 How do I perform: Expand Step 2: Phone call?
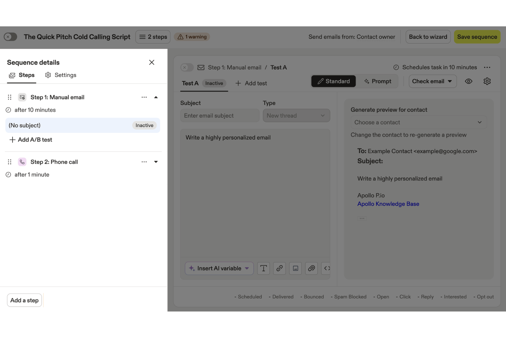coord(156,162)
